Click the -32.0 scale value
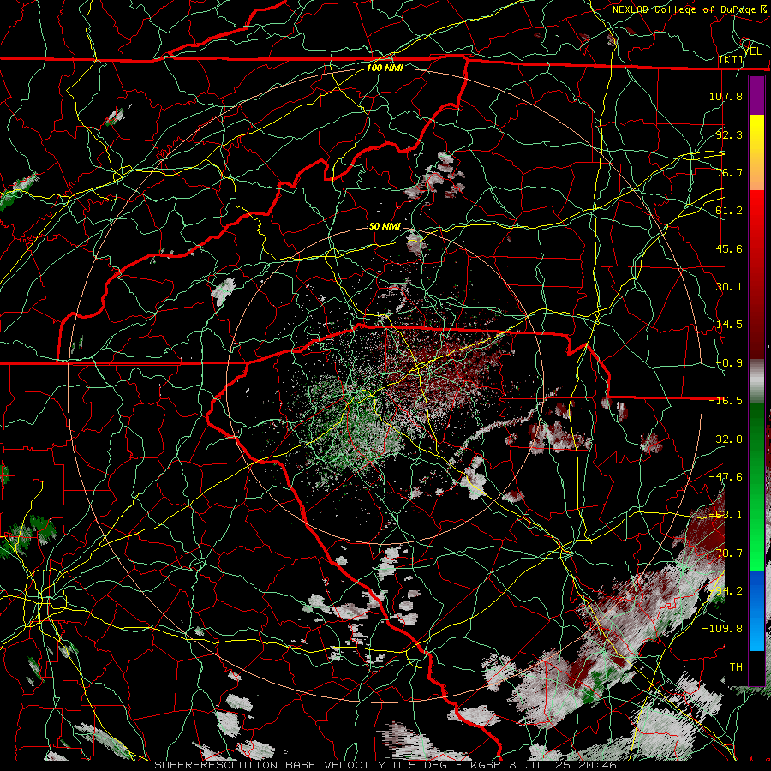Screen dimensions: 771x771 pos(726,439)
